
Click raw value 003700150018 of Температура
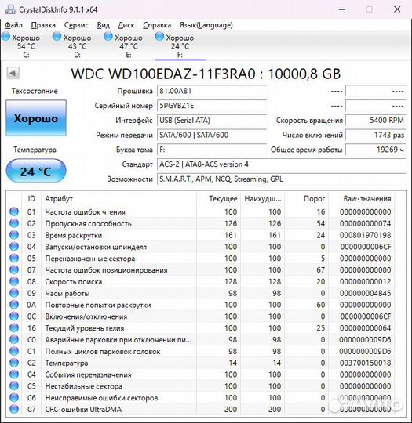[x=365, y=363]
